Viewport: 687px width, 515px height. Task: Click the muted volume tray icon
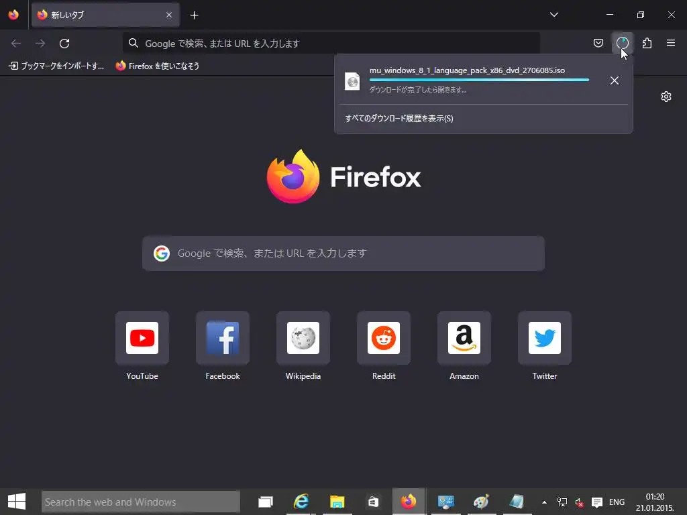[x=579, y=502]
